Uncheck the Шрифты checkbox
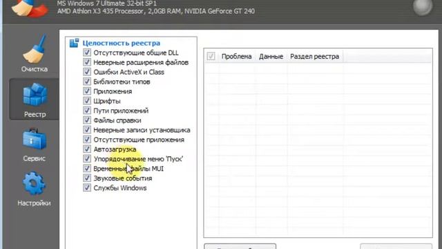Screen dimensions: 442x249 [x=87, y=101]
